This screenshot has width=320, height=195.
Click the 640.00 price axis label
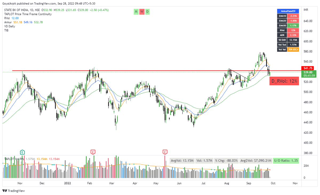pos(307,21)
